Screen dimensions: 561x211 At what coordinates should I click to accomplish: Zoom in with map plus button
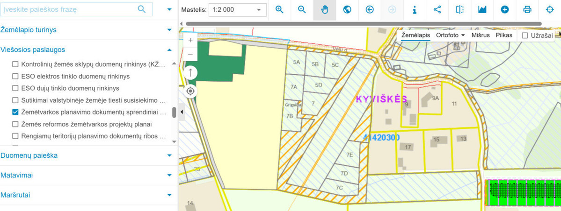click(190, 40)
